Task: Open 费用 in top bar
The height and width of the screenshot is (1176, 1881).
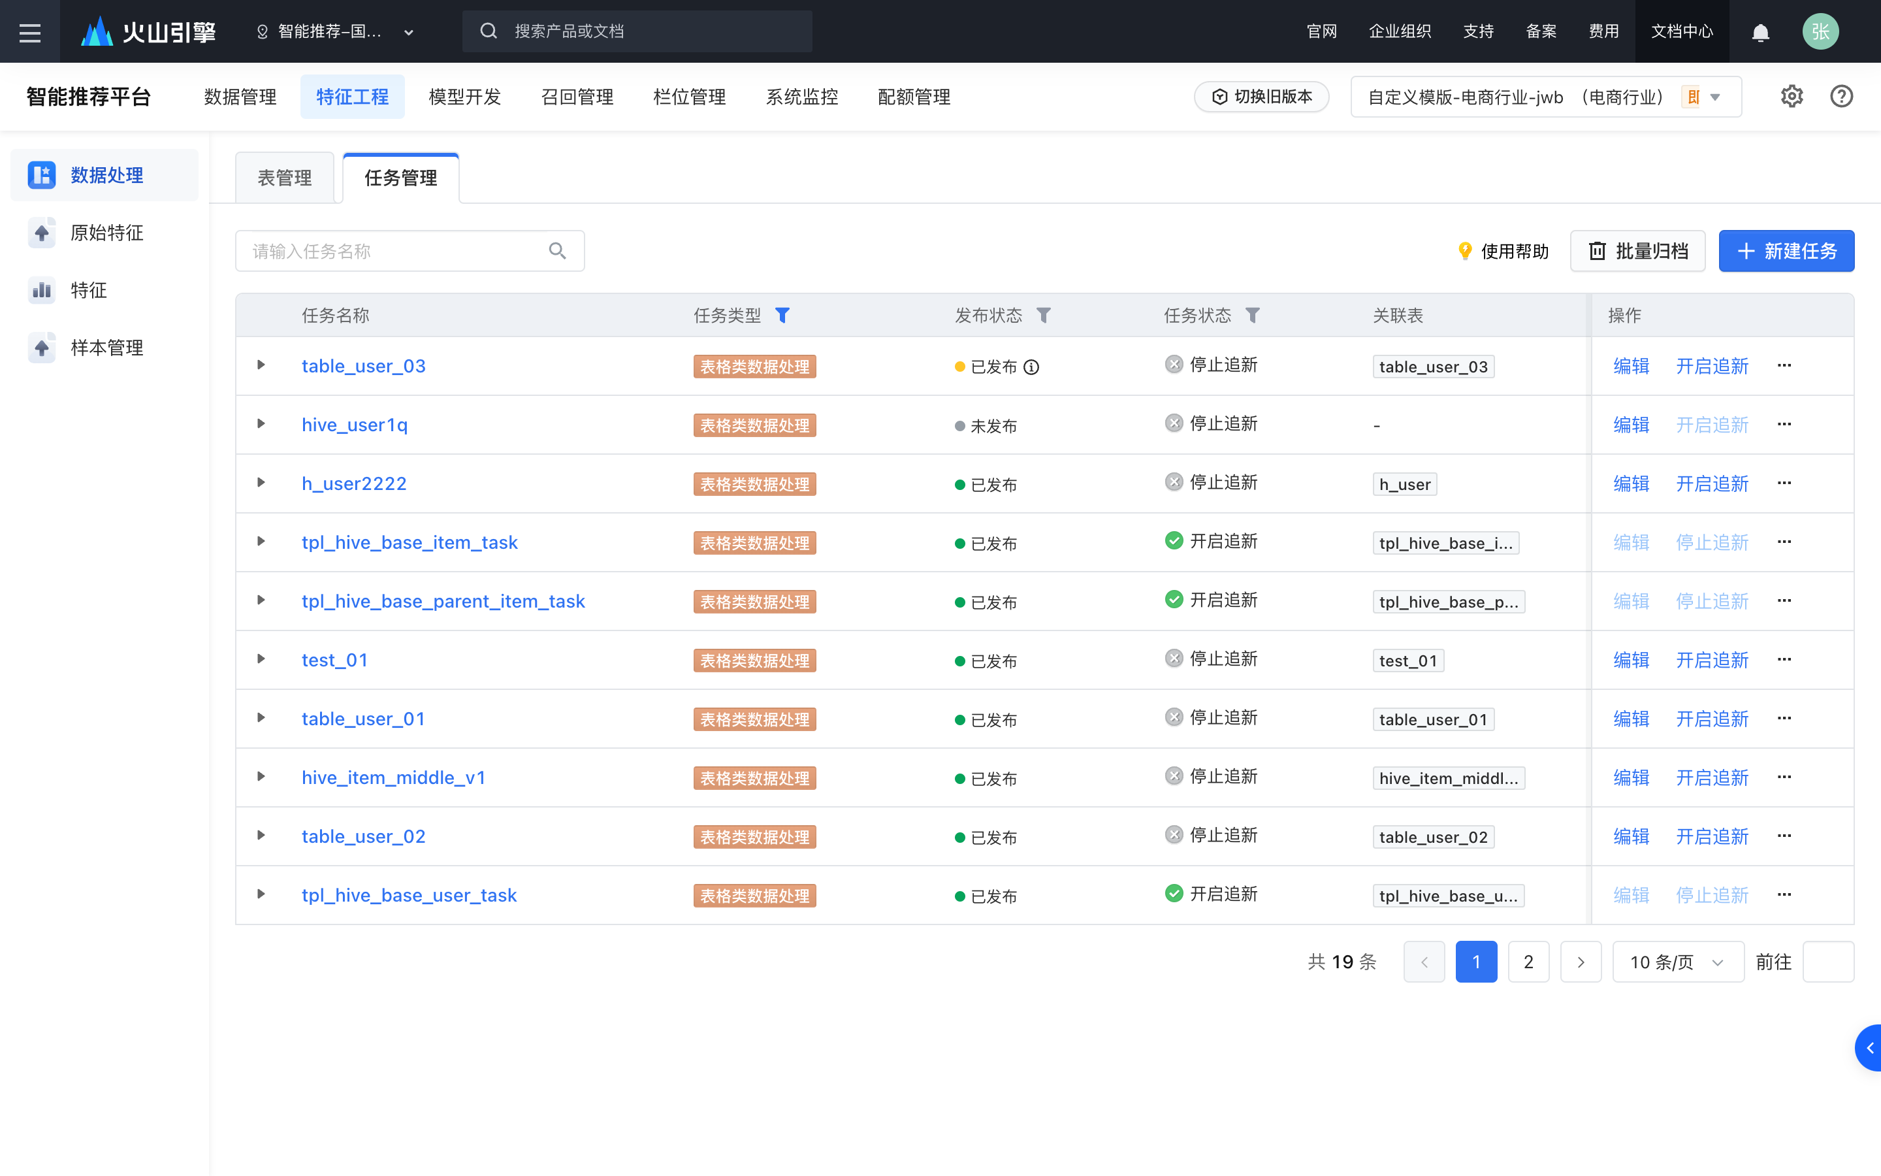Action: click(x=1603, y=32)
